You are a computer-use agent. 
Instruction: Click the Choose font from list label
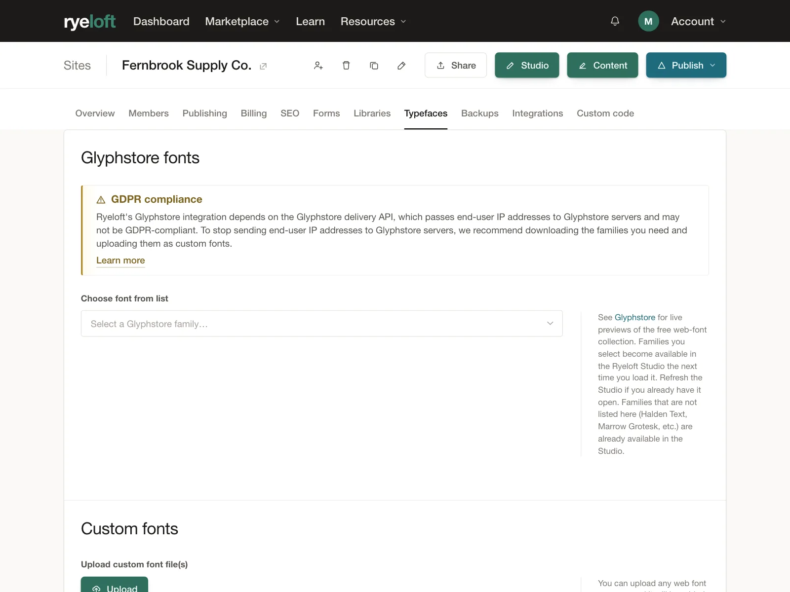[124, 298]
